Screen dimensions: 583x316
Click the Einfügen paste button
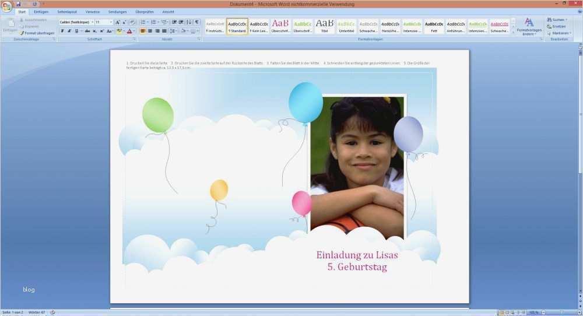point(10,25)
